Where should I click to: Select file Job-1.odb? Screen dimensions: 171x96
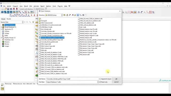[83, 27]
